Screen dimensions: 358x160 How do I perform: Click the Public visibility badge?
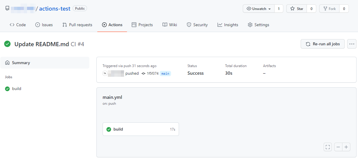[x=80, y=9]
